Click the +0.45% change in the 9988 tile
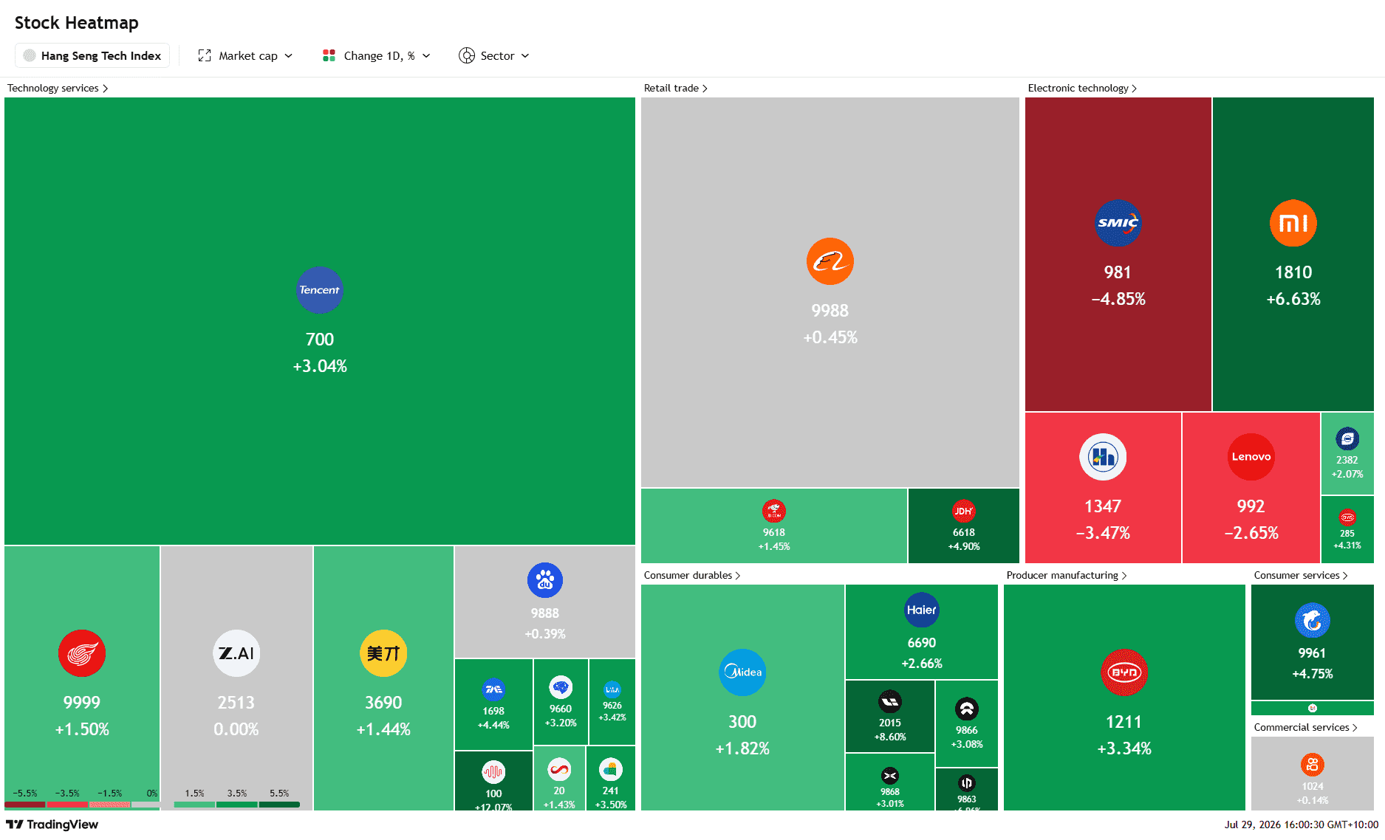This screenshot has width=1385, height=840. click(830, 337)
